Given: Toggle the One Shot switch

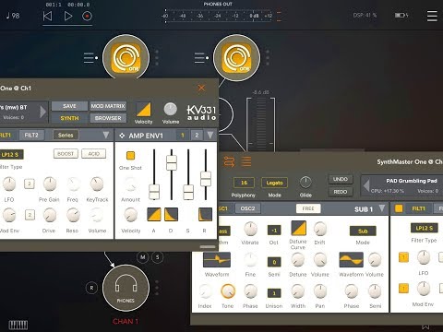Looking at the screenshot, I should point(130,156).
